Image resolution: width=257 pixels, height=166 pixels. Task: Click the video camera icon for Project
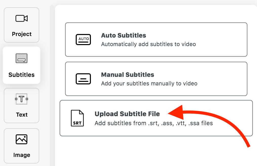22,18
